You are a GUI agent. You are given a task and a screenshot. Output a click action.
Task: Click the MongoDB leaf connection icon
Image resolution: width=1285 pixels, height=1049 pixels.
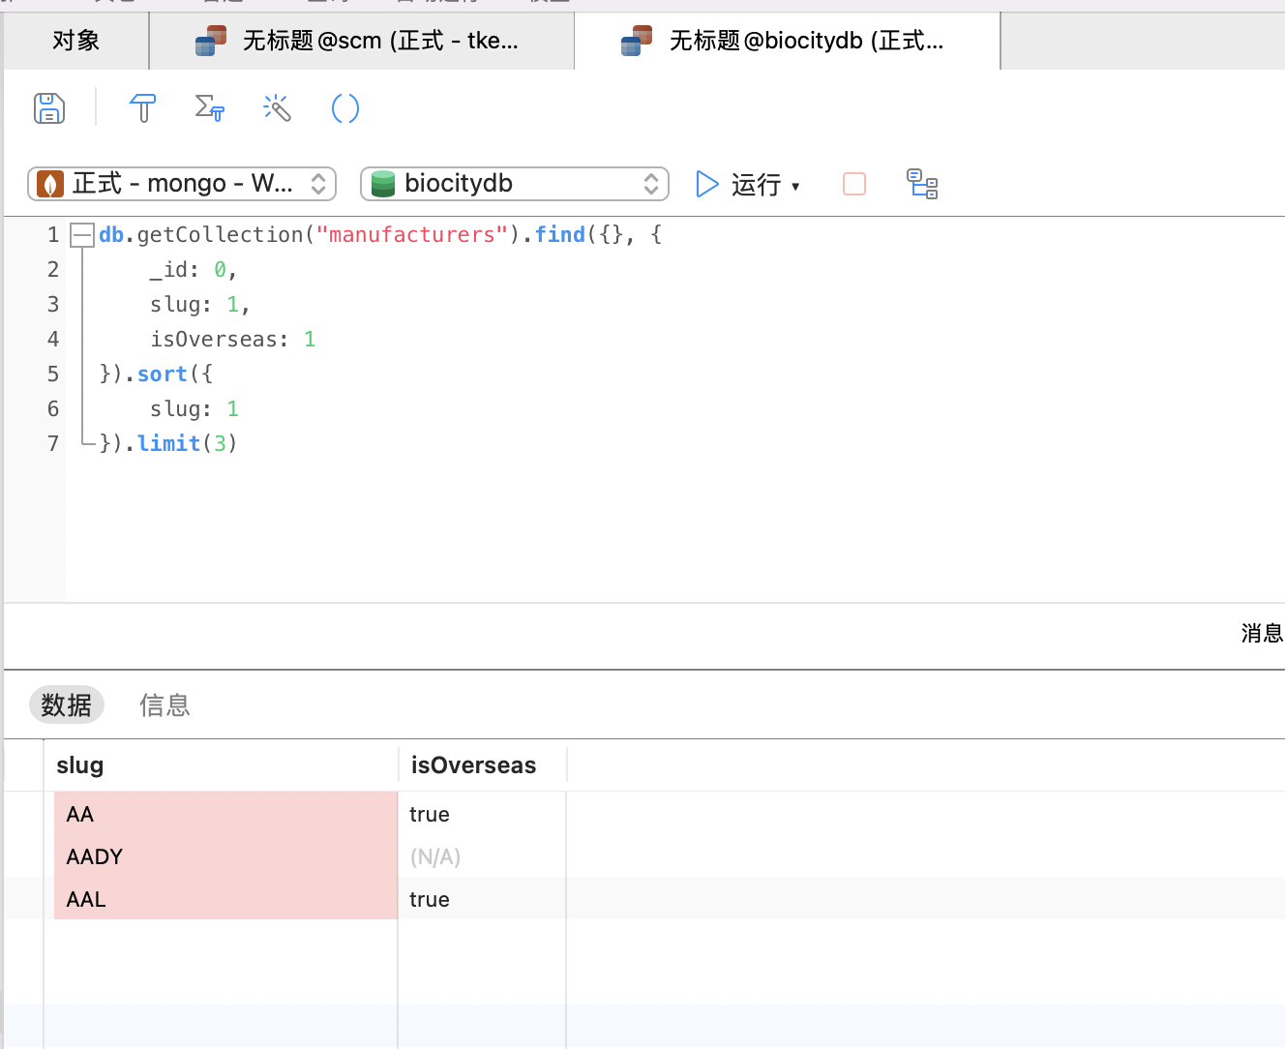[50, 184]
